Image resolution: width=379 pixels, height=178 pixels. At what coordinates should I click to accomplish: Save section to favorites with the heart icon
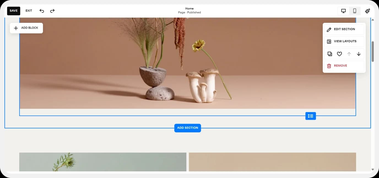point(339,54)
